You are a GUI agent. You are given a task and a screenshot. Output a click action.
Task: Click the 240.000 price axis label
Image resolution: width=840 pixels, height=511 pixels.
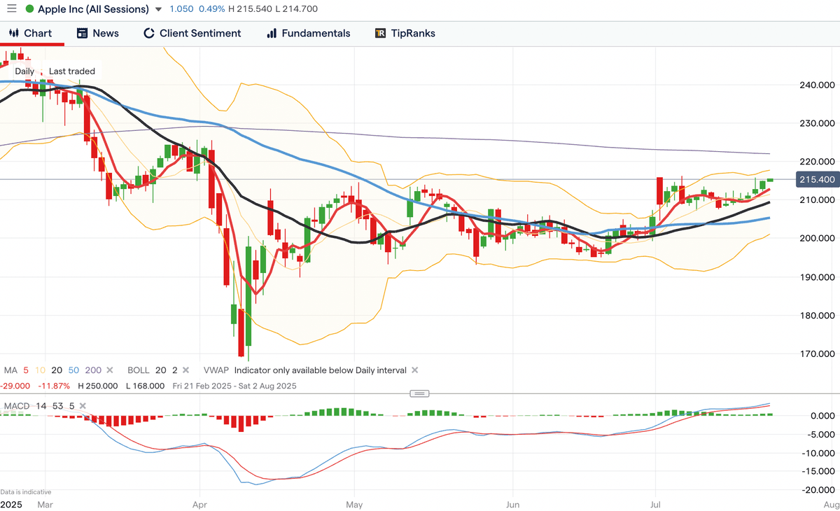818,85
